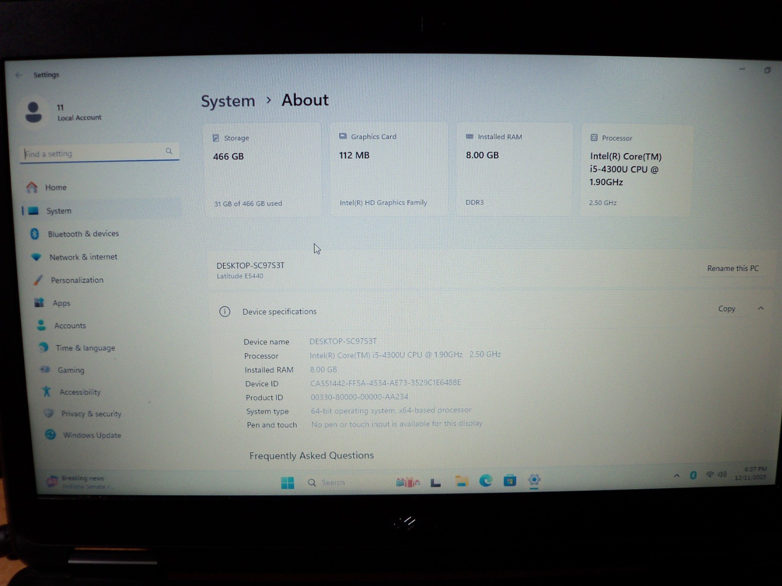
Task: Open Wi-Fi network tray icon
Action: click(710, 474)
